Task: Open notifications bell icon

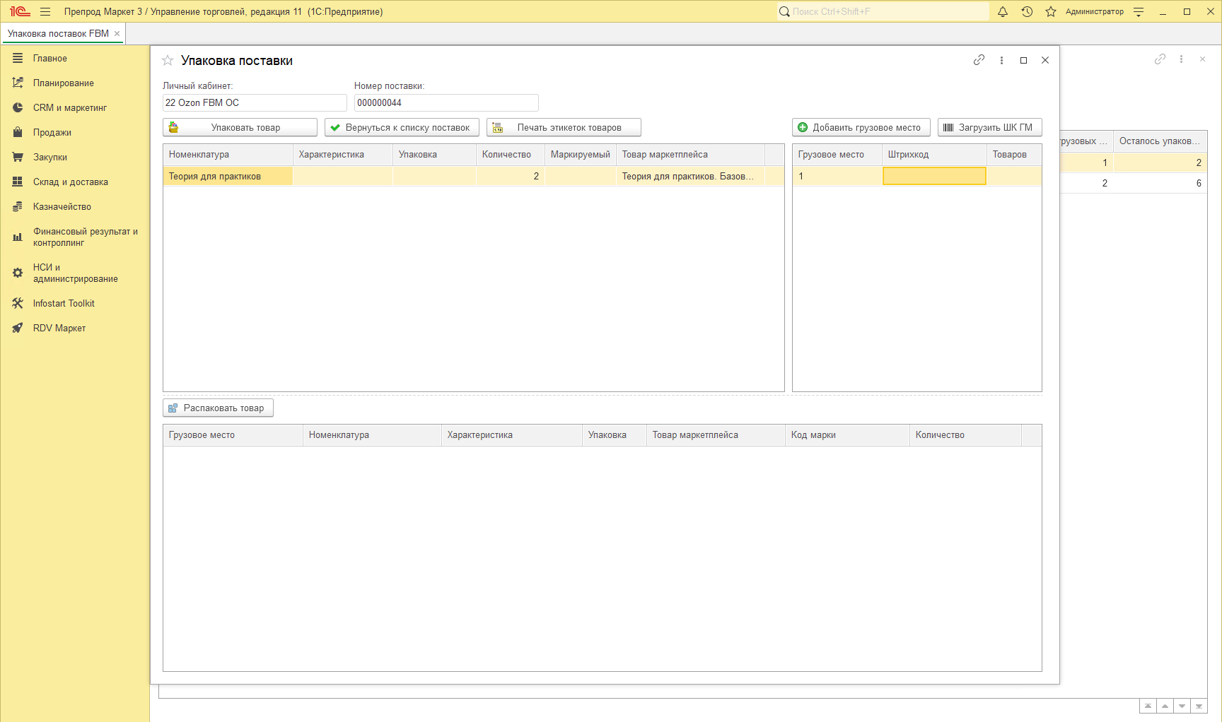Action: click(1002, 11)
